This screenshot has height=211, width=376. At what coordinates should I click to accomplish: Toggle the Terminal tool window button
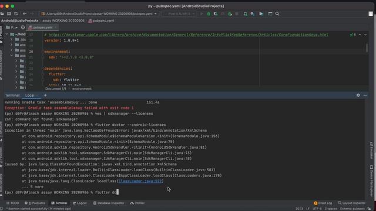(59, 203)
